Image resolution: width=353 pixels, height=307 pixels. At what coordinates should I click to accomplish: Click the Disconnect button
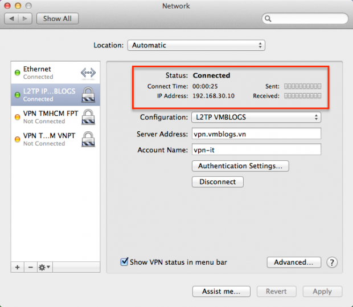tap(217, 182)
